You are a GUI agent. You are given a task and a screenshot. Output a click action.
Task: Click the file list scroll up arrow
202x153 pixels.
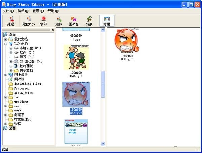tap(103, 30)
